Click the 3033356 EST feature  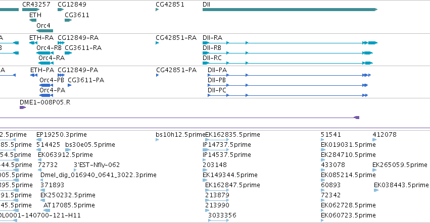point(218,220)
